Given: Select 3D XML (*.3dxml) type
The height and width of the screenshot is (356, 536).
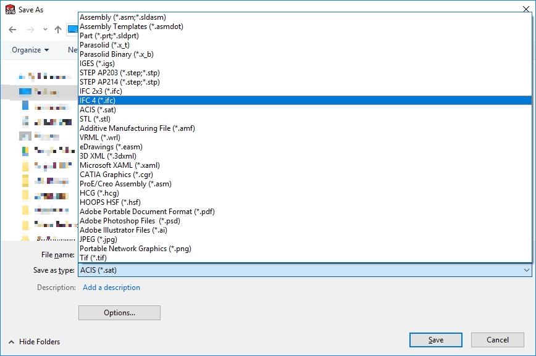Looking at the screenshot, I should [305, 156].
